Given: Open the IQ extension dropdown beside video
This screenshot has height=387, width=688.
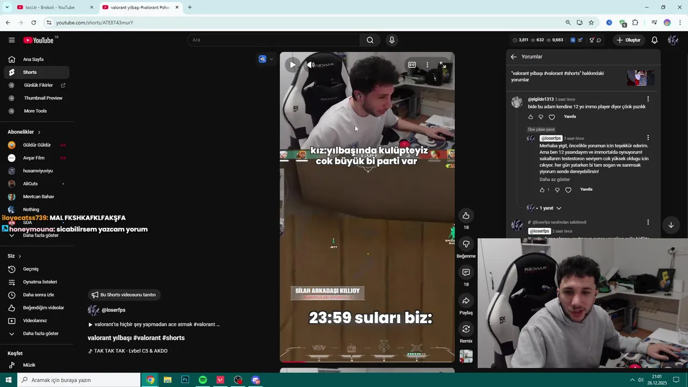Looking at the screenshot, I should [x=266, y=59].
